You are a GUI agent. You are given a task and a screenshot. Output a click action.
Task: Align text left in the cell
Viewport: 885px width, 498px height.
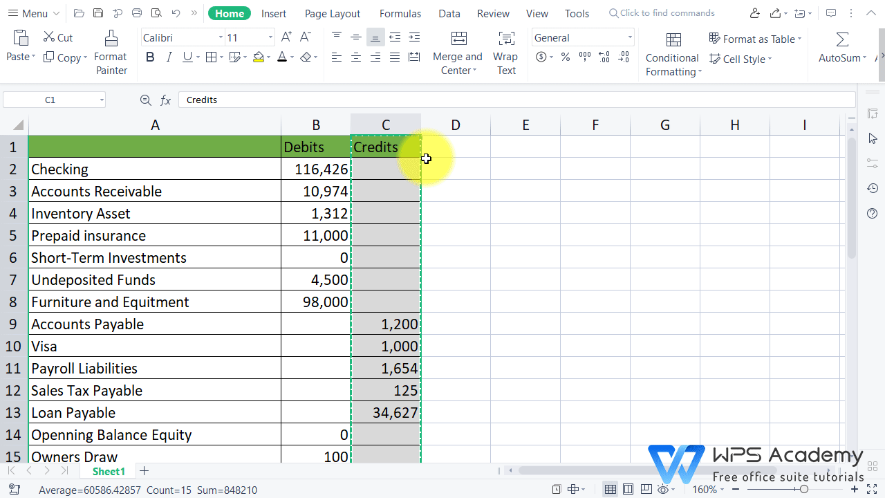point(337,57)
